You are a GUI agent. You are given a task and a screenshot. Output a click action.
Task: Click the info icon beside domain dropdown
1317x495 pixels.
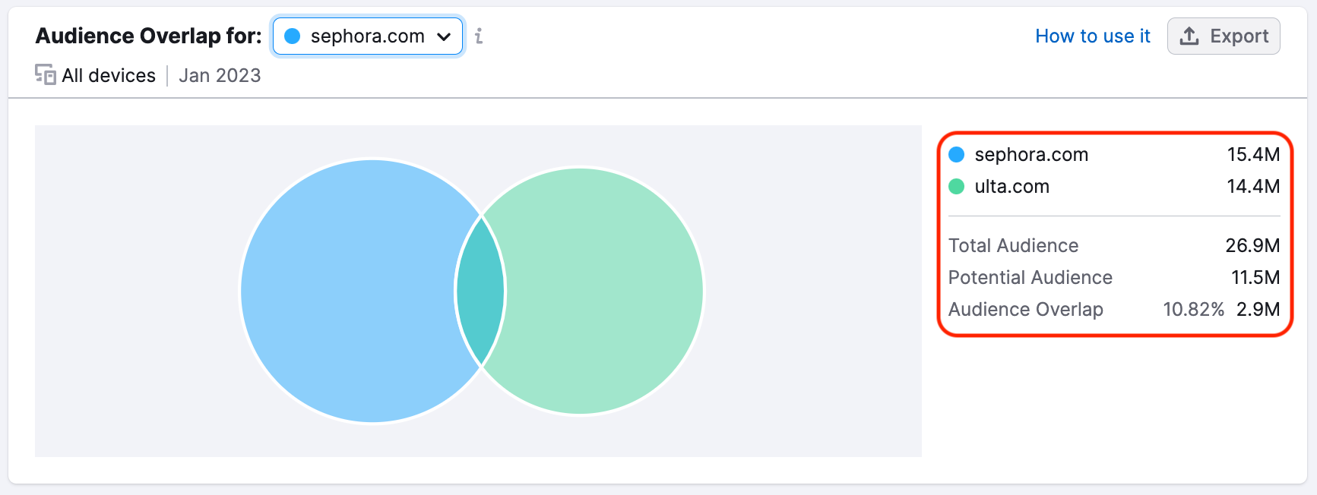(x=479, y=36)
